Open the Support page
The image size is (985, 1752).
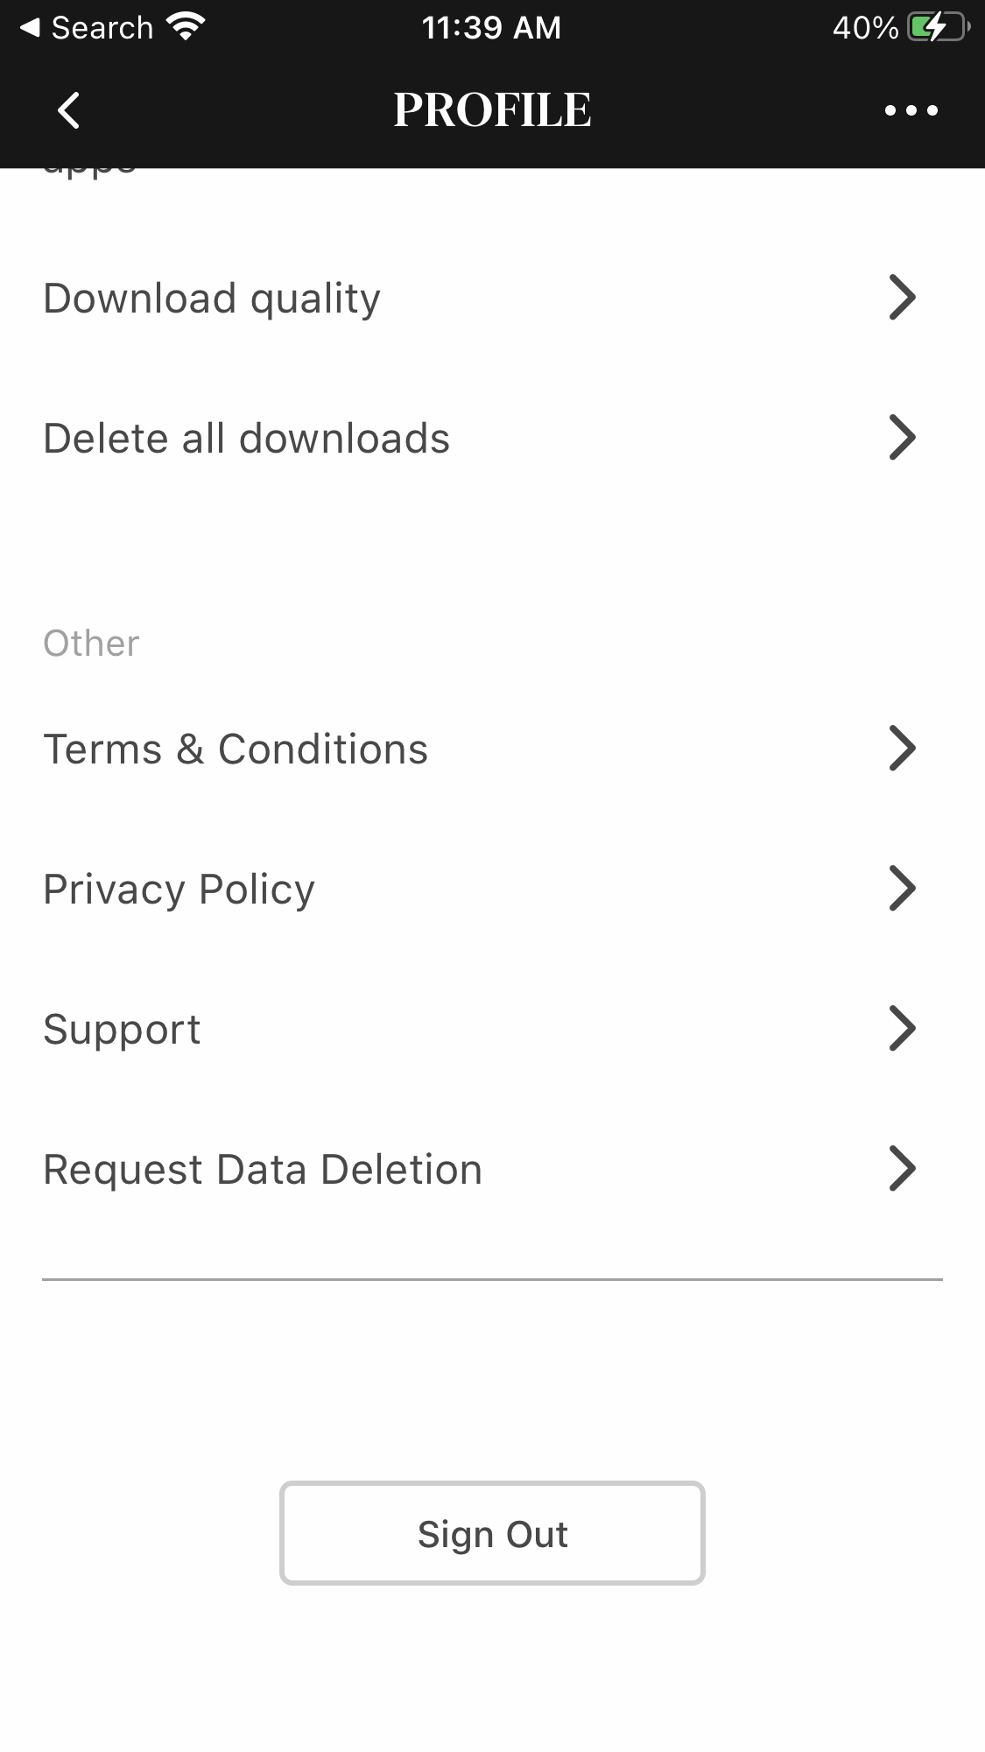coord(122,1030)
